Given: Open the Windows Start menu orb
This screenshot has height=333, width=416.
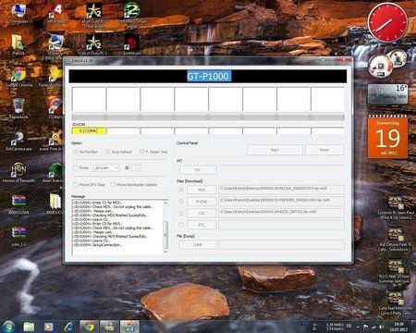Looking at the screenshot, I should (x=9, y=327).
